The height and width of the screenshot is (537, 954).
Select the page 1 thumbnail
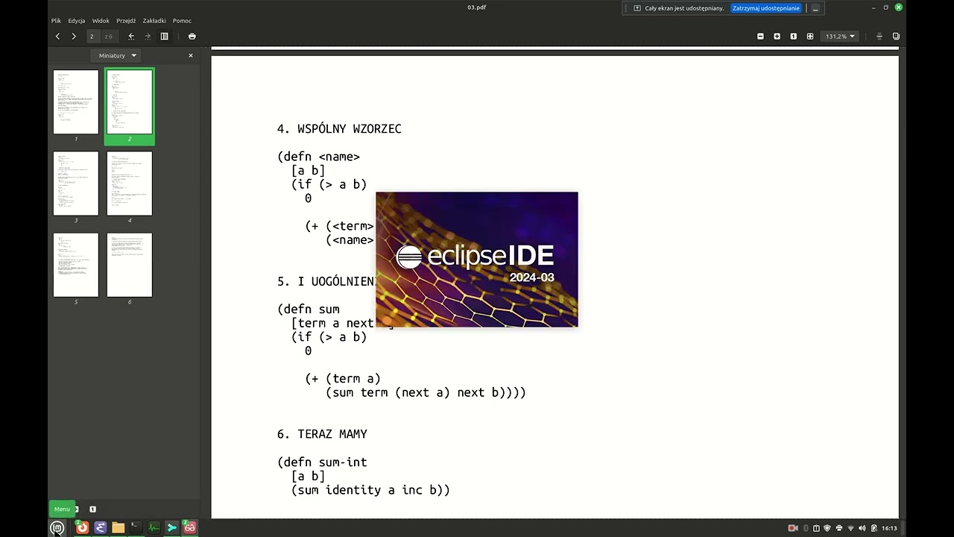[76, 102]
